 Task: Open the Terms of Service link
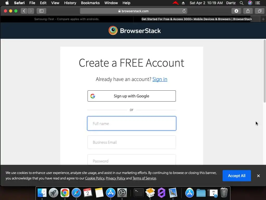[x=144, y=178]
